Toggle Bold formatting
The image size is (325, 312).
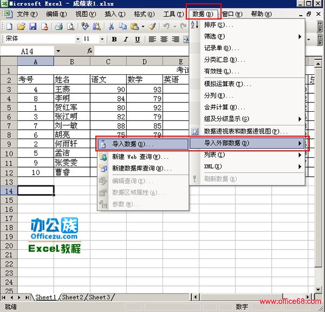pos(114,39)
